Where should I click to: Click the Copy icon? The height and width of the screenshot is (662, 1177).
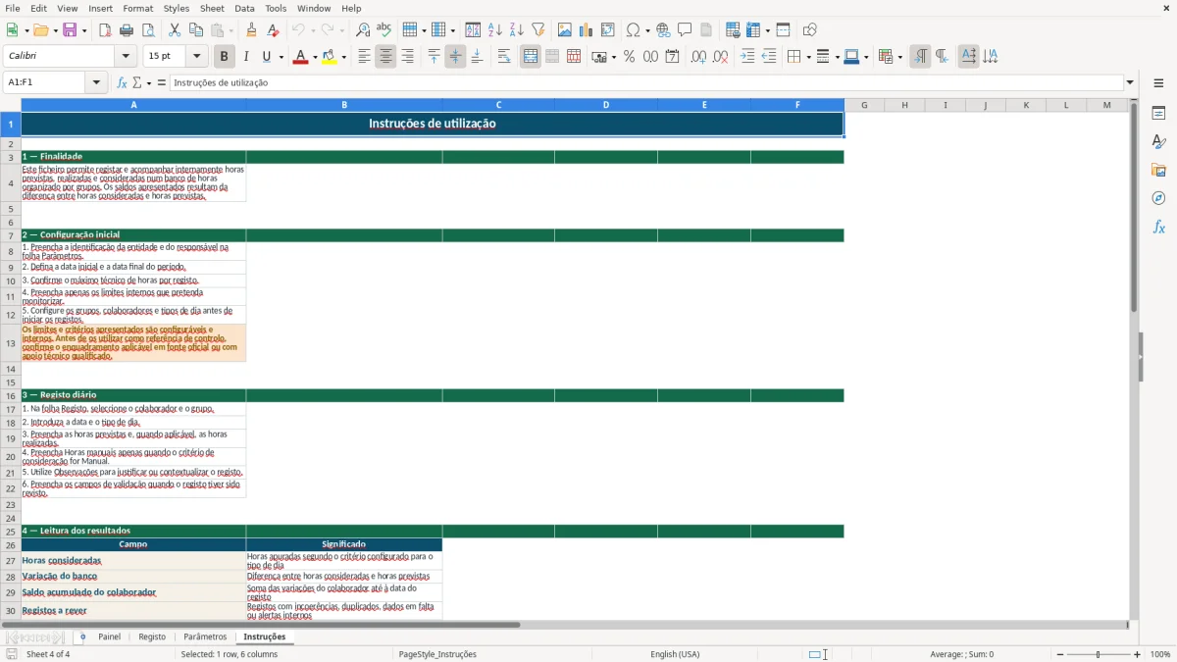(196, 30)
